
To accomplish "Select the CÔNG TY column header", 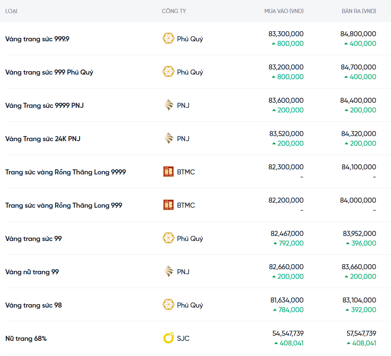I will point(174,11).
